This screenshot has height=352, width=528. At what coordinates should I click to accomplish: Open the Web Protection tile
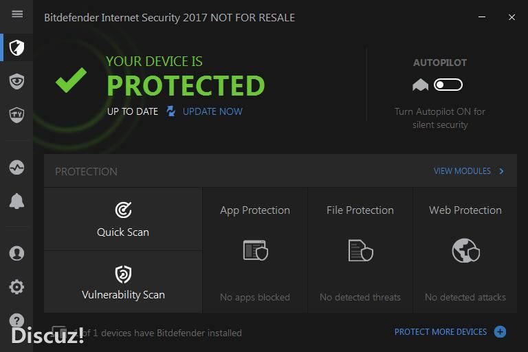(x=465, y=250)
